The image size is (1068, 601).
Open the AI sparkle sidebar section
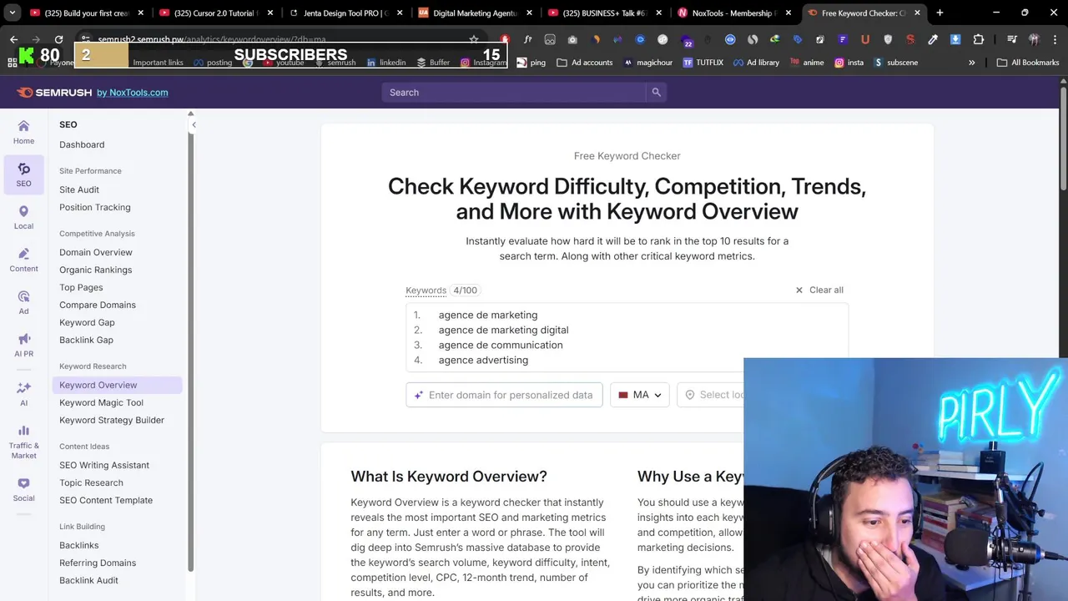click(23, 393)
